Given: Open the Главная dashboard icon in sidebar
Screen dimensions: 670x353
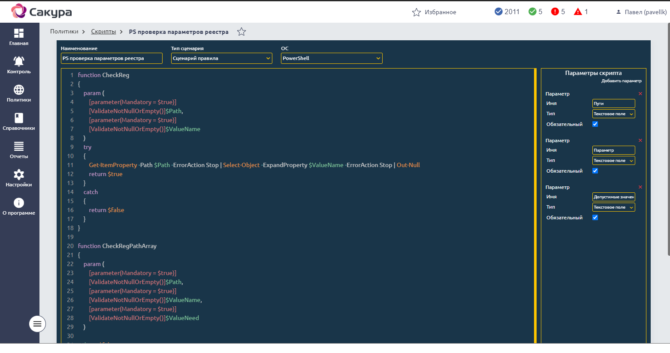Looking at the screenshot, I should point(19,33).
